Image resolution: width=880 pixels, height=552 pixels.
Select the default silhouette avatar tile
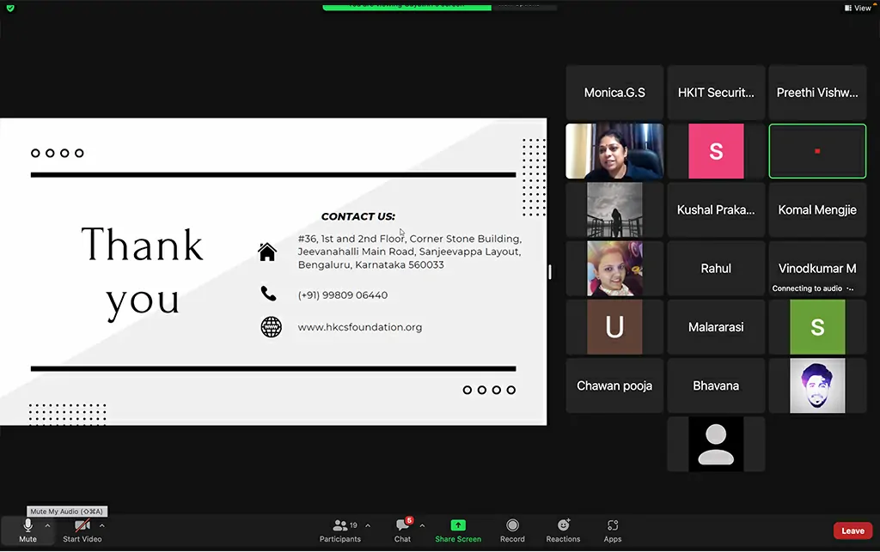coord(716,444)
